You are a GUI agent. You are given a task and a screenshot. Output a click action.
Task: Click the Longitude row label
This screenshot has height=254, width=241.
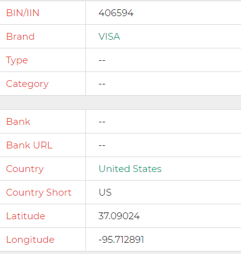coord(31,240)
